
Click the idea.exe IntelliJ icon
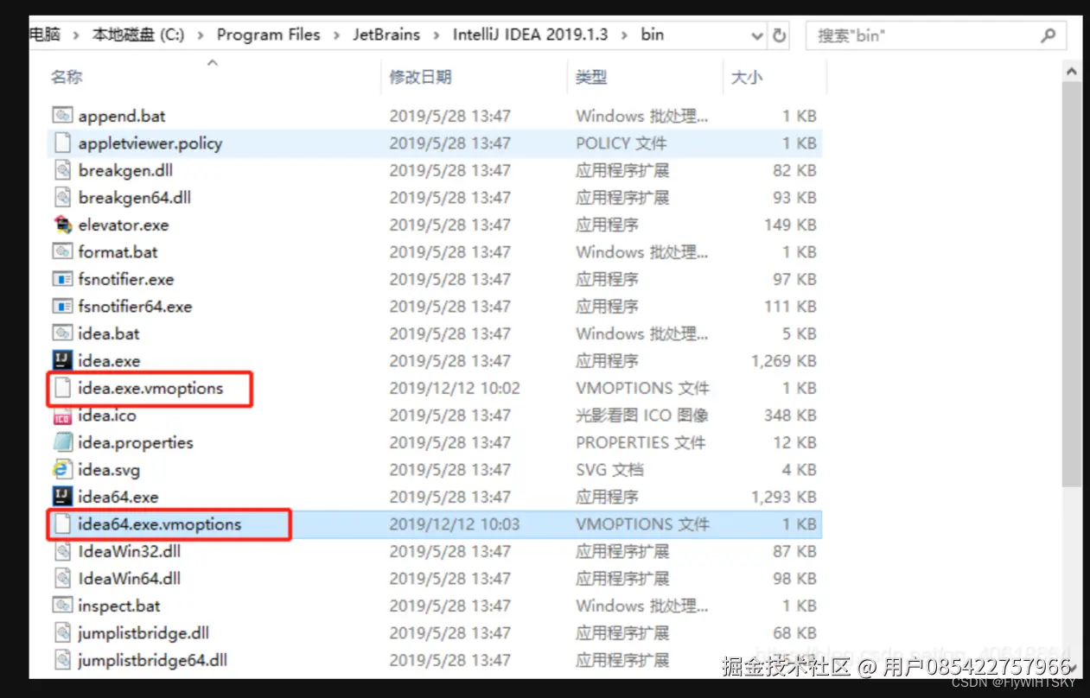pyautogui.click(x=62, y=361)
